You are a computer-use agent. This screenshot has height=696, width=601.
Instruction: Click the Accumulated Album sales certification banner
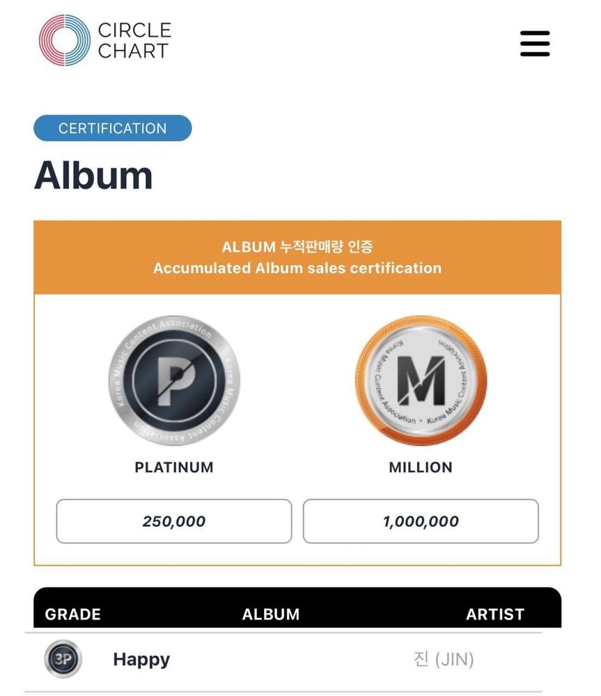click(297, 258)
